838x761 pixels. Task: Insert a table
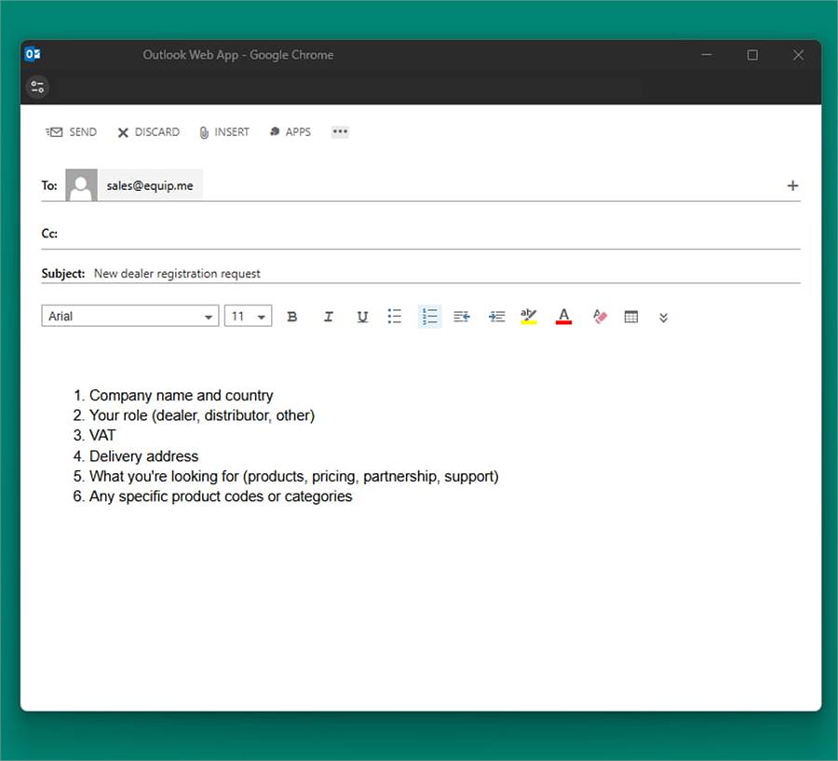631,317
